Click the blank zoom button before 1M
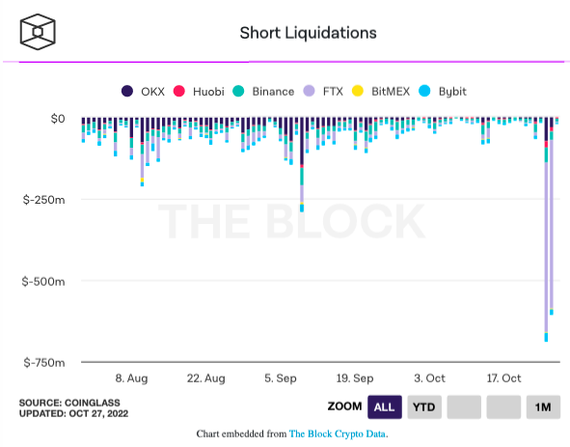The height and width of the screenshot is (447, 570). pos(503,407)
